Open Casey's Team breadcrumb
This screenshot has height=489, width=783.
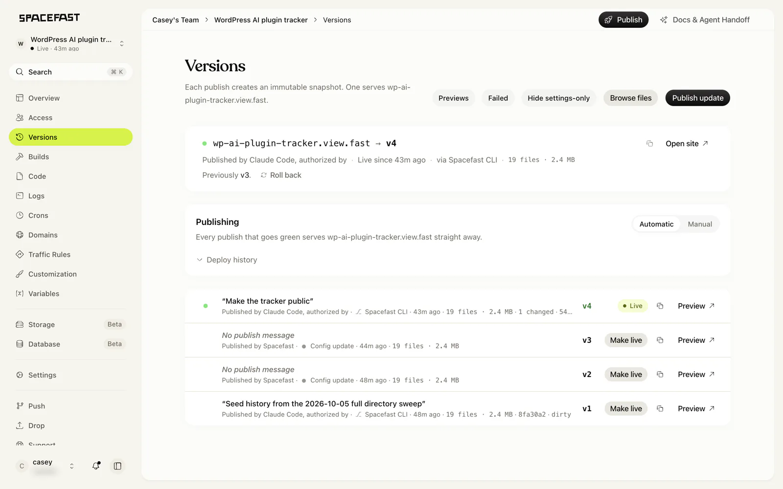[175, 20]
